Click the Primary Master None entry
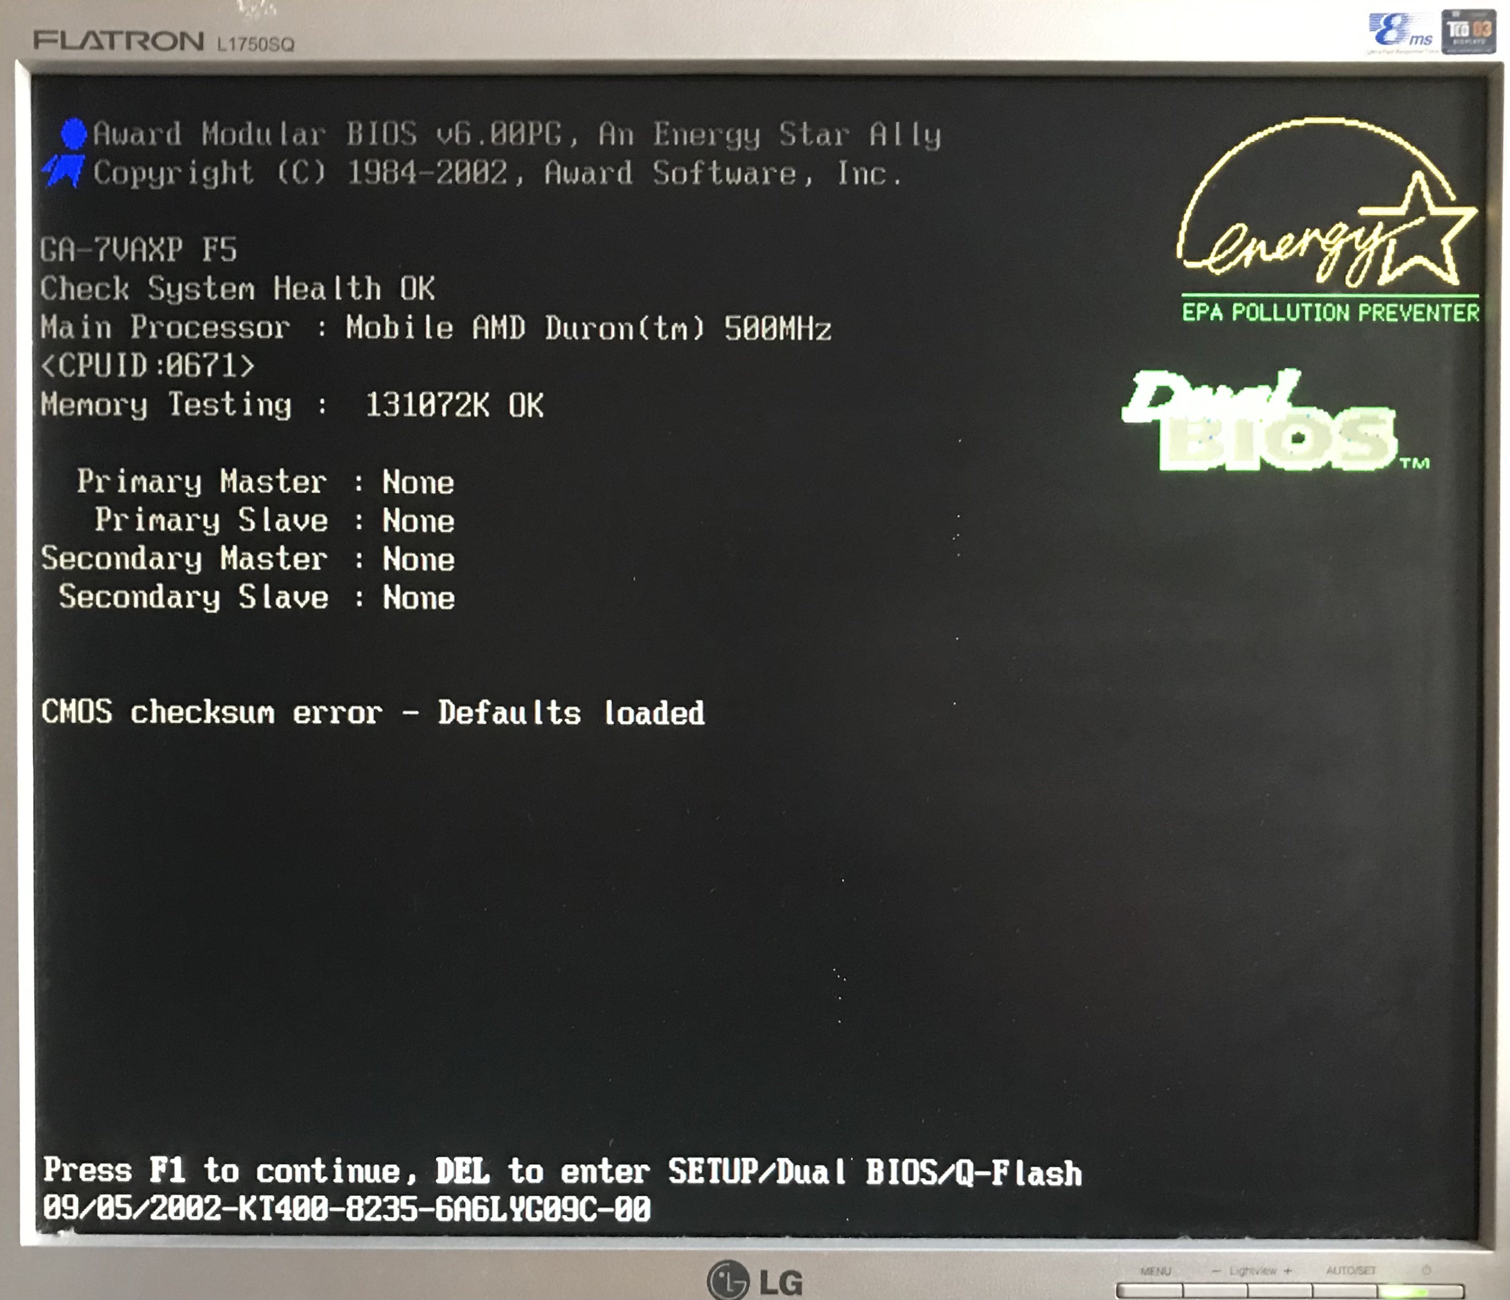The width and height of the screenshot is (1510, 1300). click(x=265, y=482)
